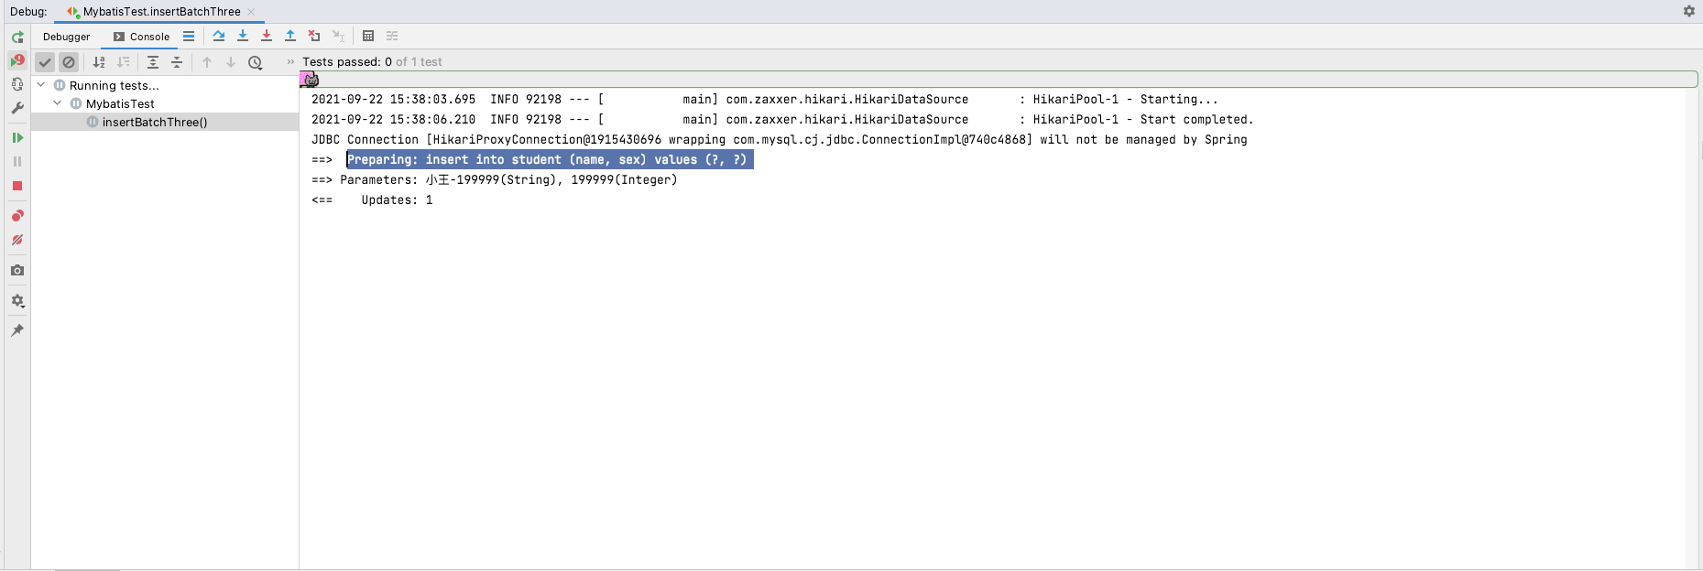The image size is (1703, 571).
Task: Click the console vertical scrollbar
Action: (1693, 328)
